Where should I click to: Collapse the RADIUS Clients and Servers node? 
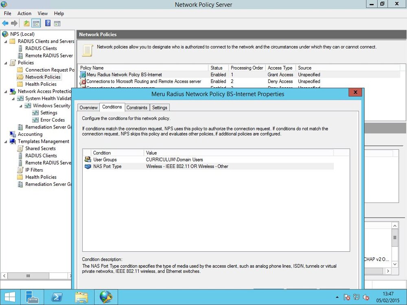(6, 41)
